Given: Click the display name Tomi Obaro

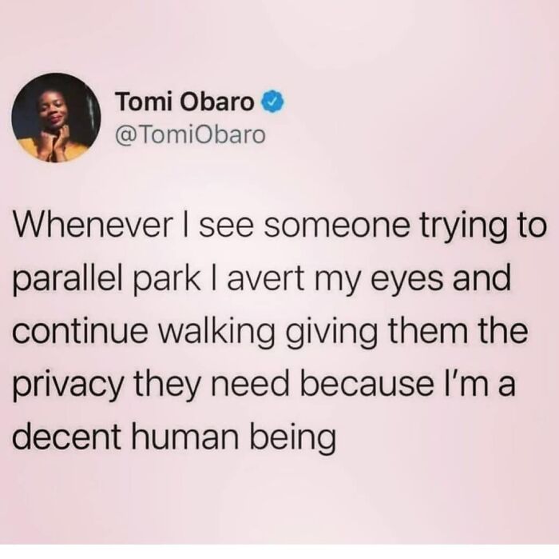Looking at the screenshot, I should (184, 102).
